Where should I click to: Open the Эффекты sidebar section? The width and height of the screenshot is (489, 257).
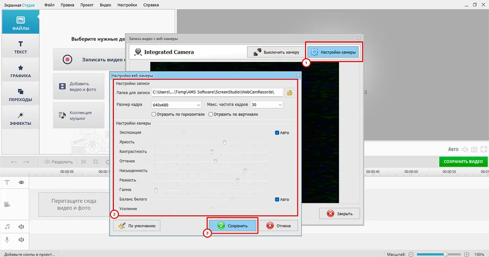pos(21,119)
